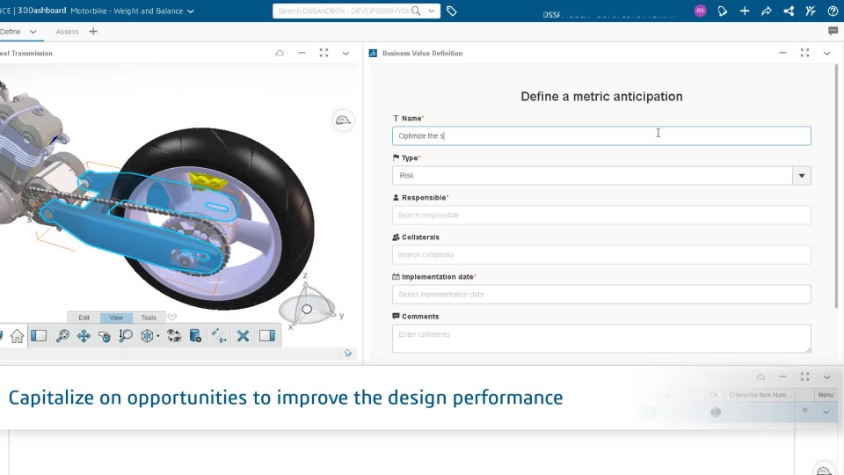Toggle the right side panel icon
The image size is (844, 475).
coord(267,336)
